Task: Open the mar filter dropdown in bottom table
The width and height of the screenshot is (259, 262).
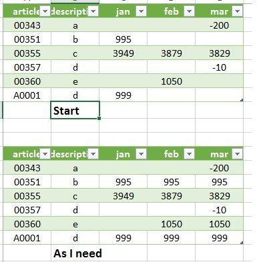Action: tap(237, 154)
